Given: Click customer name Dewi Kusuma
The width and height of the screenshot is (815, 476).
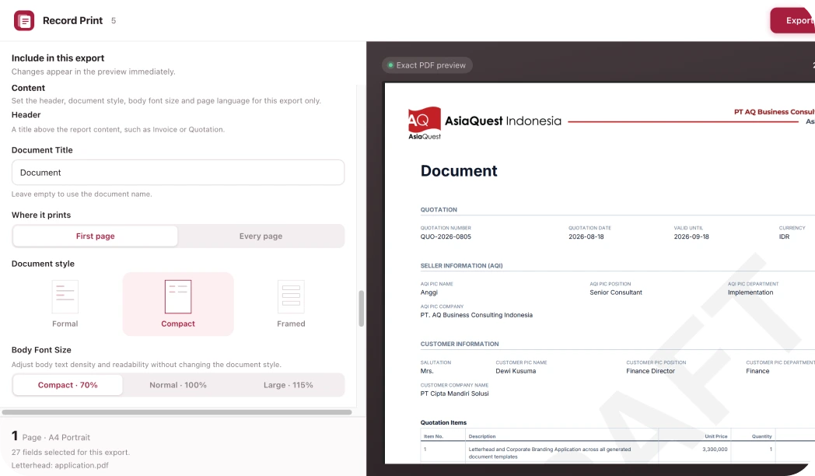Looking at the screenshot, I should point(516,371).
